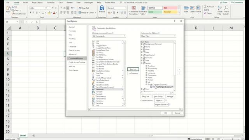Open the Developer ribbon tab

click(89, 3)
